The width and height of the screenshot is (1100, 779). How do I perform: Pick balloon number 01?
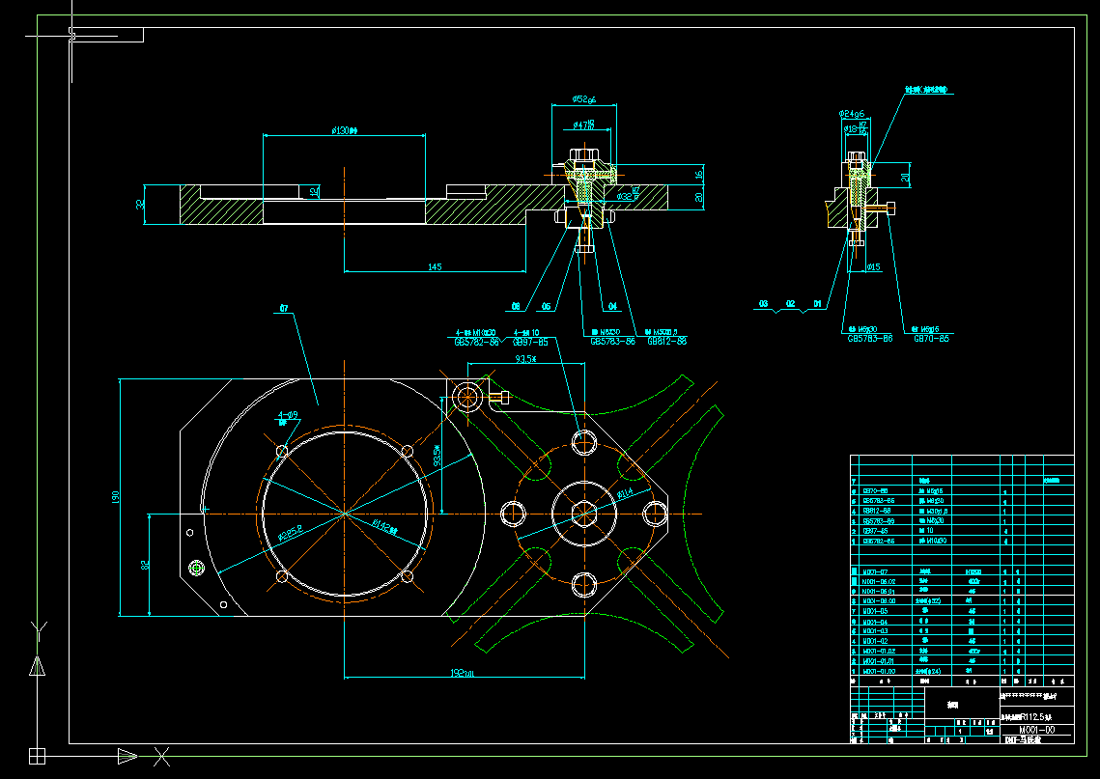coord(817,304)
